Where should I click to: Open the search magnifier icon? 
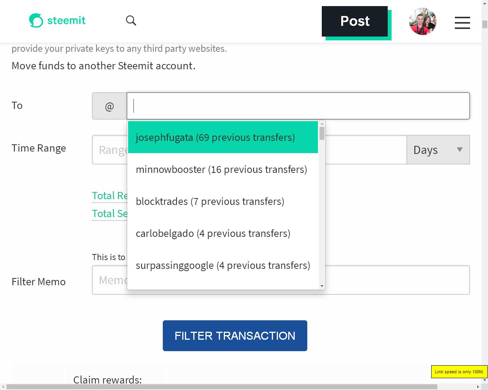tap(131, 21)
